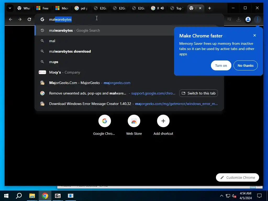
Task: Click Chrome icon in taskbar
Action: click(x=45, y=196)
